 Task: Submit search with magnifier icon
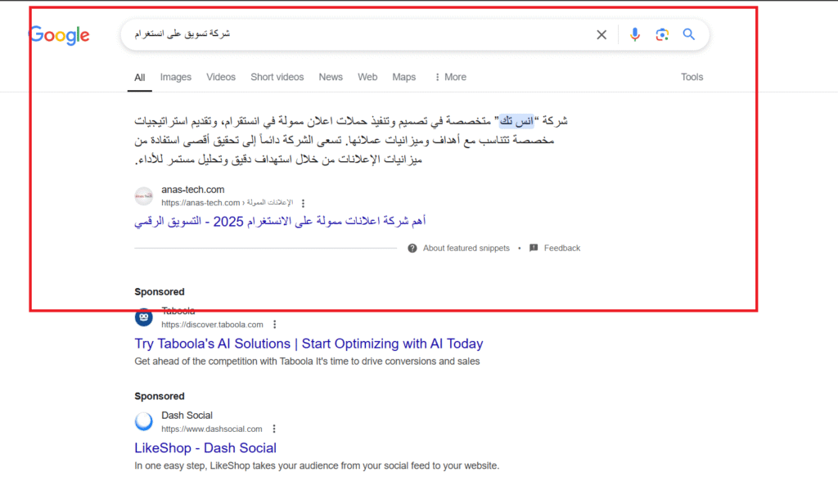point(689,34)
